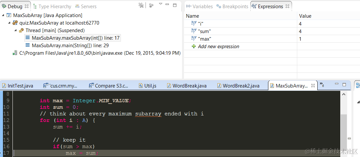Image resolution: width=360 pixels, height=157 pixels.
Task: Minimize the editor area
Action: coord(337,84)
